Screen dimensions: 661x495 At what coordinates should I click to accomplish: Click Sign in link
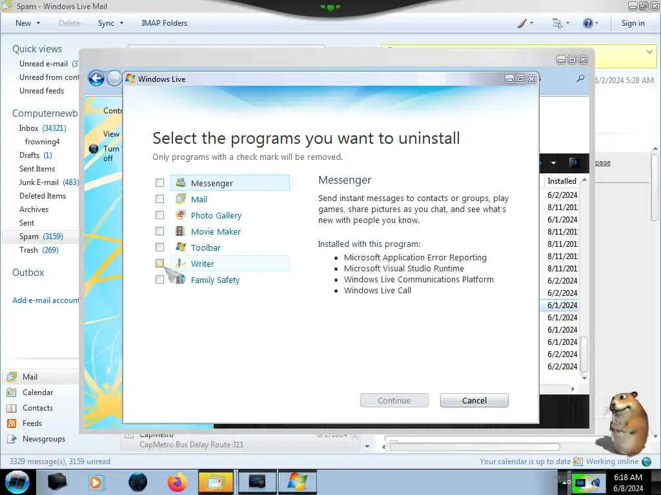pos(633,23)
